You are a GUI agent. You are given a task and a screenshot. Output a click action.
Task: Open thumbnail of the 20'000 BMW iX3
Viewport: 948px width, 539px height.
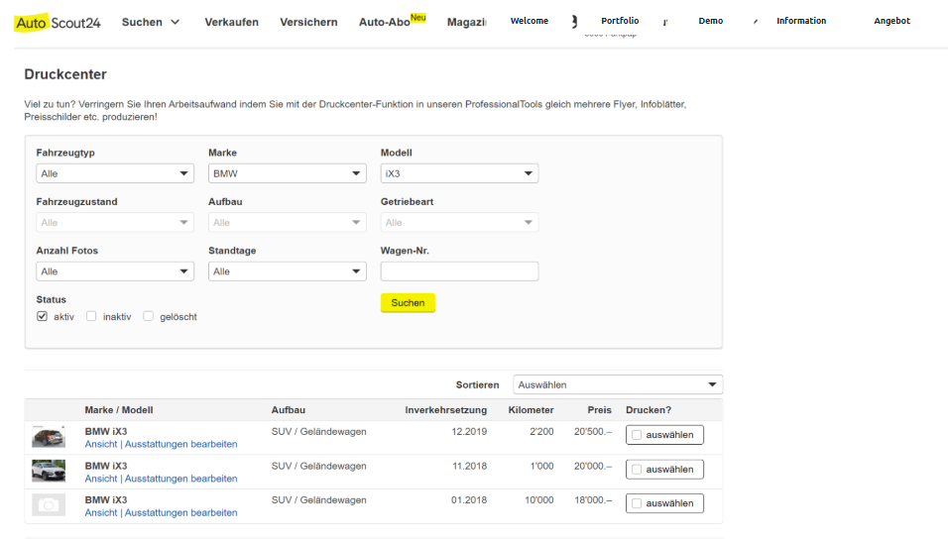tap(49, 471)
